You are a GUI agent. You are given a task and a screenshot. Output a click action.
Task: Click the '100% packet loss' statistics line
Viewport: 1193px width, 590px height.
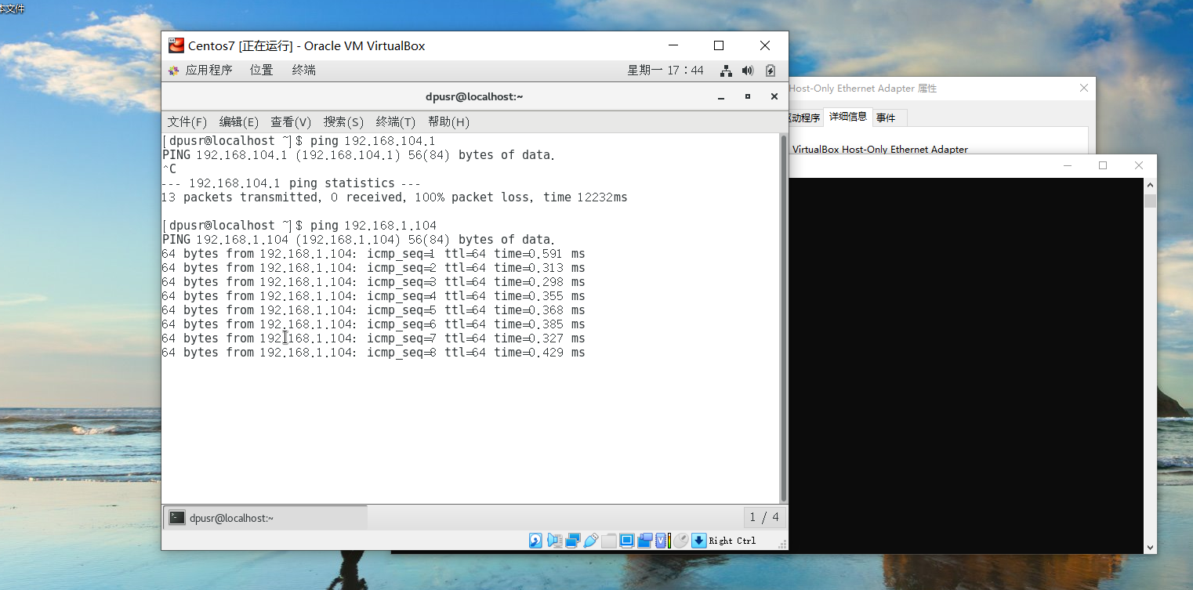point(394,197)
